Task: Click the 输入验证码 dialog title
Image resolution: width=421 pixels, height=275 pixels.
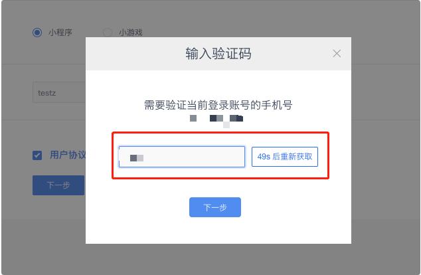Action: click(x=218, y=53)
